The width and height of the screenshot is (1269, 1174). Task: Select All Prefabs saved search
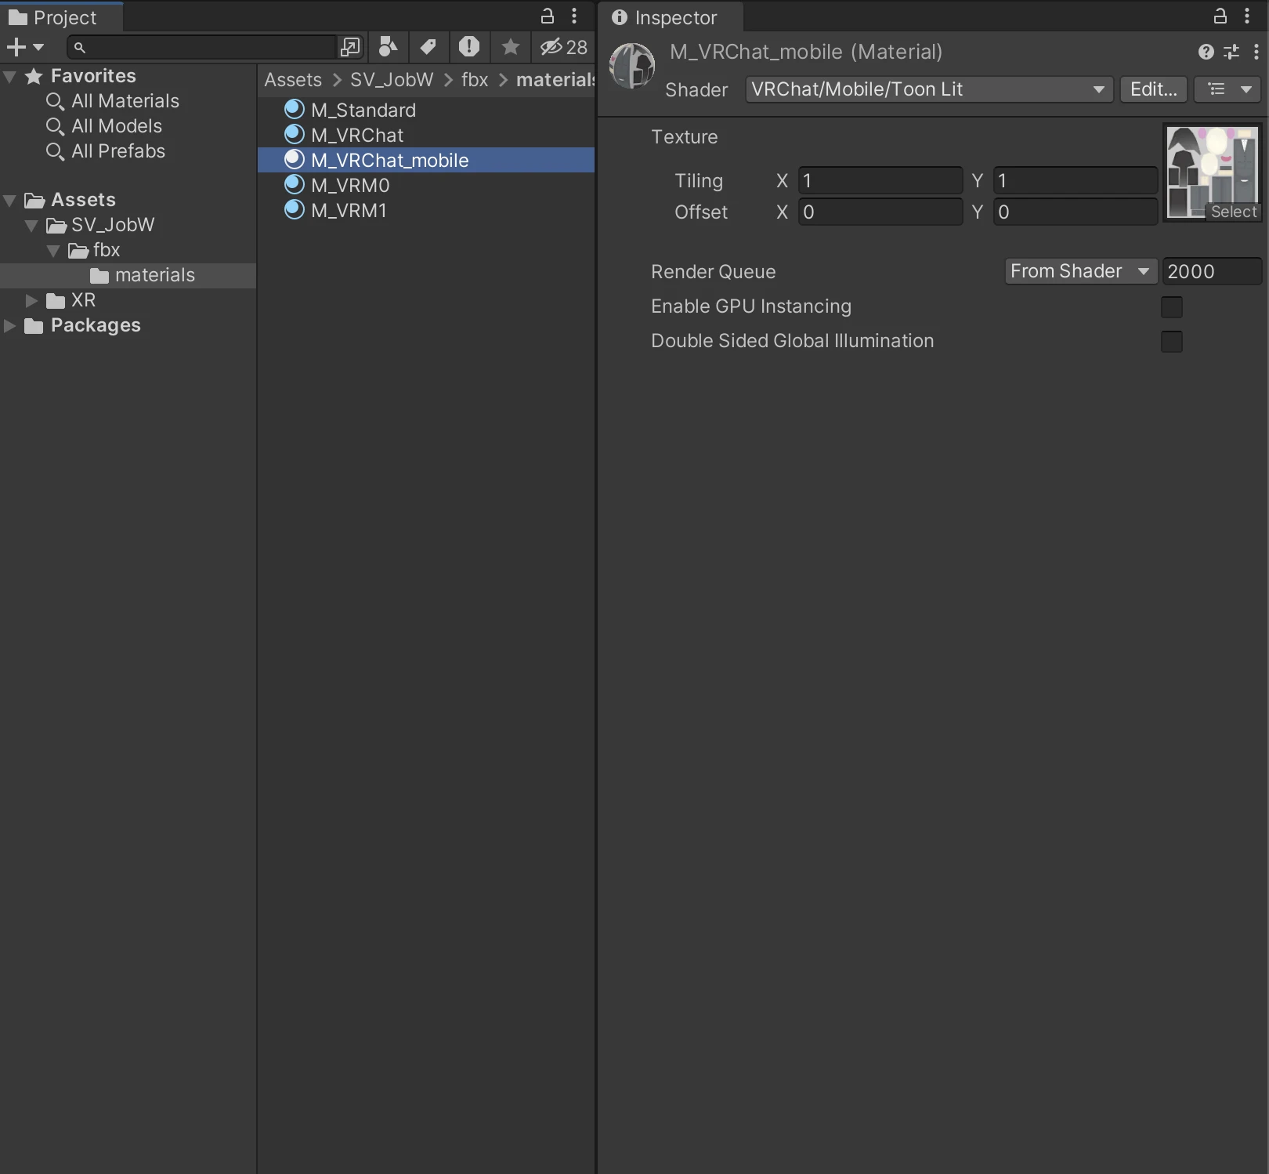pos(118,151)
